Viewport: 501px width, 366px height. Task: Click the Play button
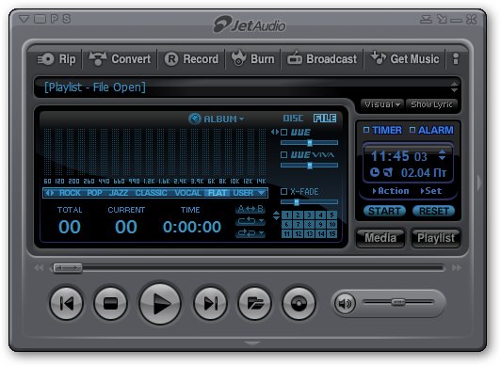[x=160, y=304]
